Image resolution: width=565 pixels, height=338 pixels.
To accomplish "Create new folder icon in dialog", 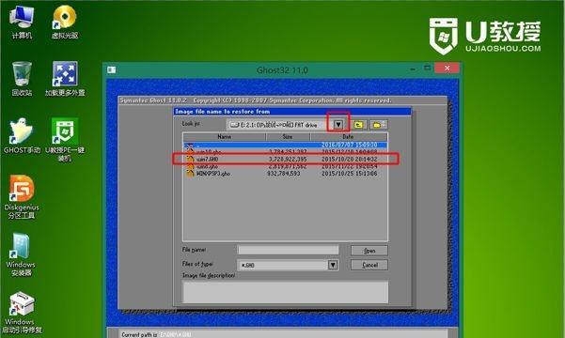I will [x=378, y=125].
